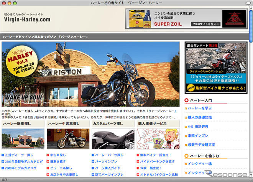The width and height of the screenshot is (253, 182).
Task: Open the SUPER ZOIL oil additive banner
Action: click(186, 19)
